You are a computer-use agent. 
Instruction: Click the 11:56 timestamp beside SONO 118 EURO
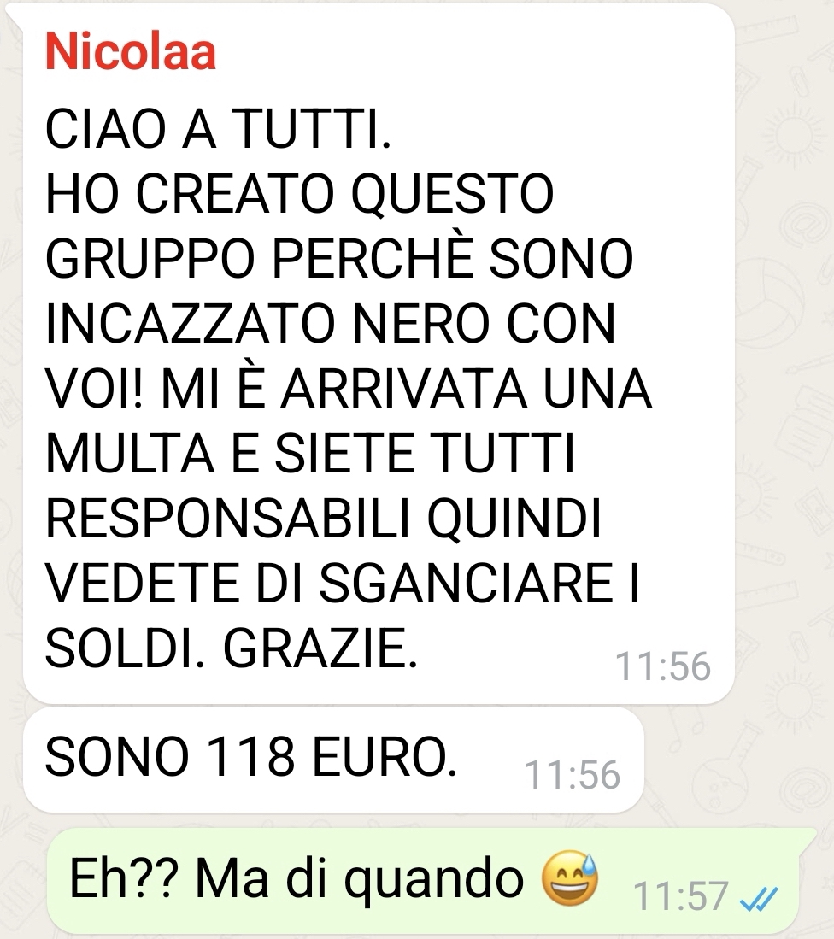point(573,775)
